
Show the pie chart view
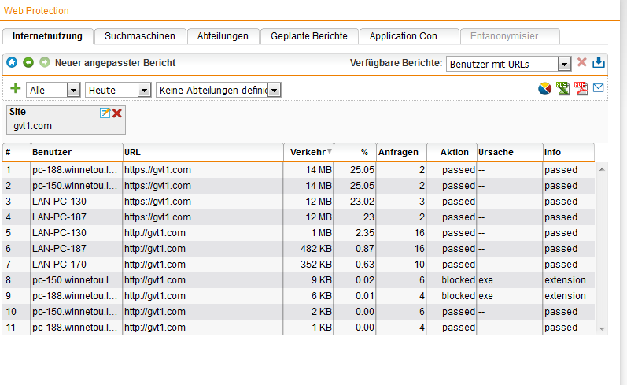coord(544,89)
